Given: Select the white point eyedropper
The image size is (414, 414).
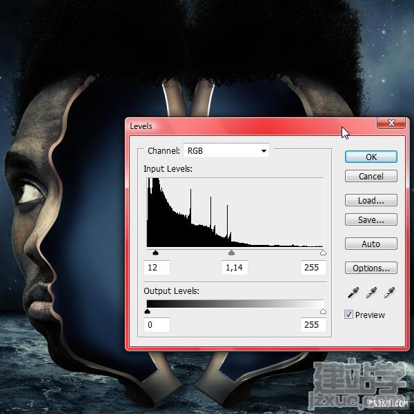Looking at the screenshot, I should pyautogui.click(x=389, y=293).
